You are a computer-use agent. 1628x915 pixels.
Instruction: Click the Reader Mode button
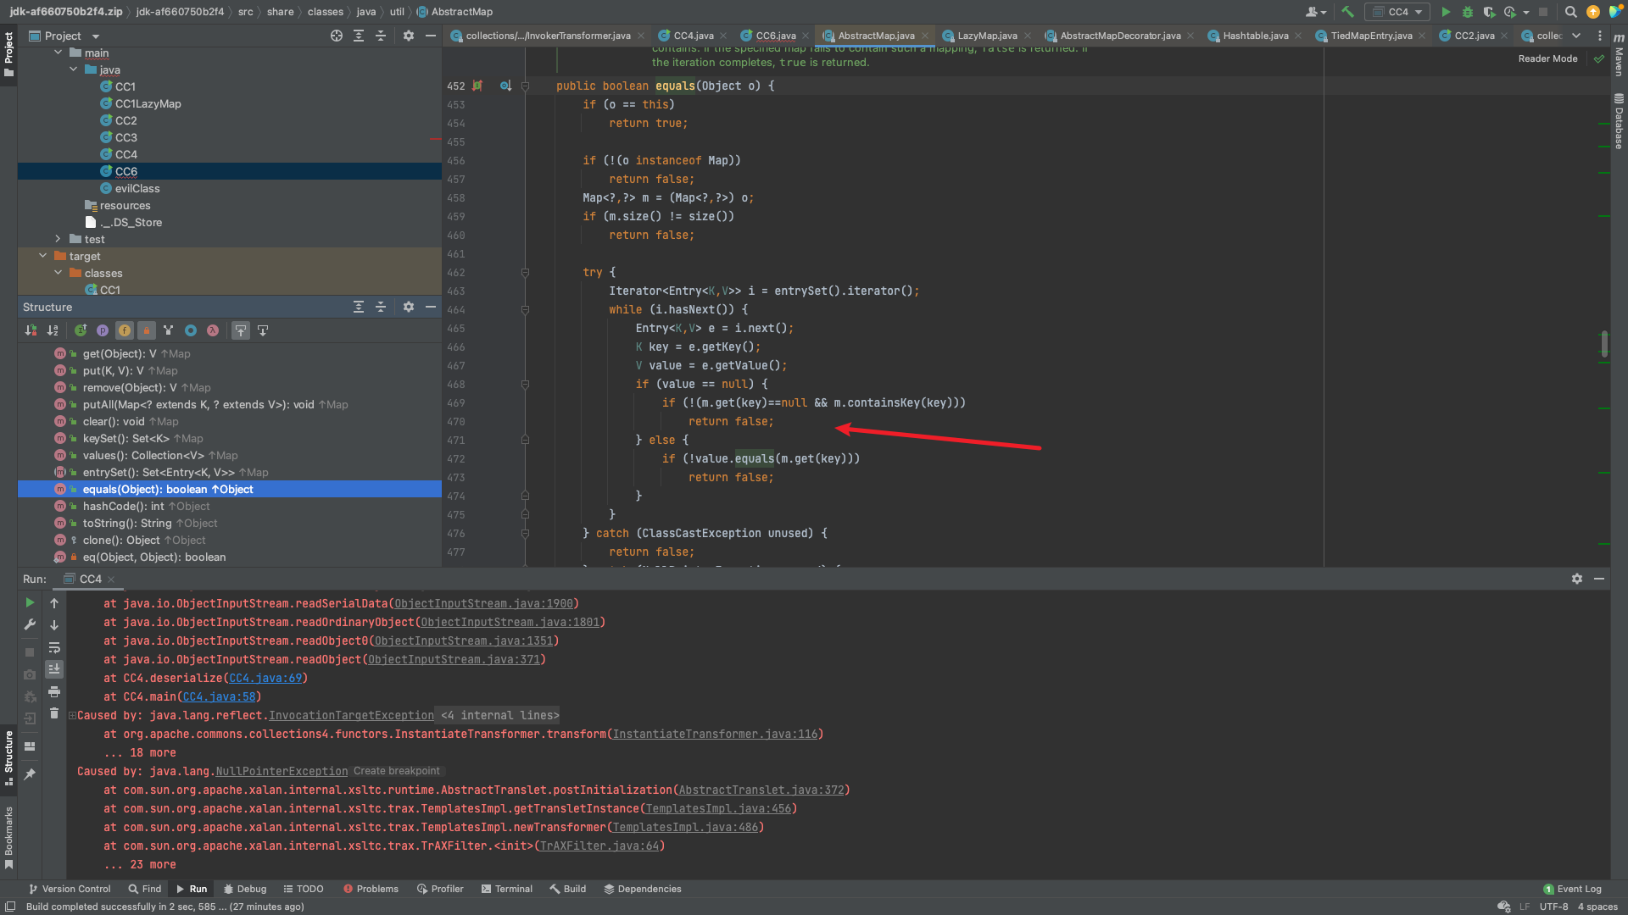pos(1547,58)
